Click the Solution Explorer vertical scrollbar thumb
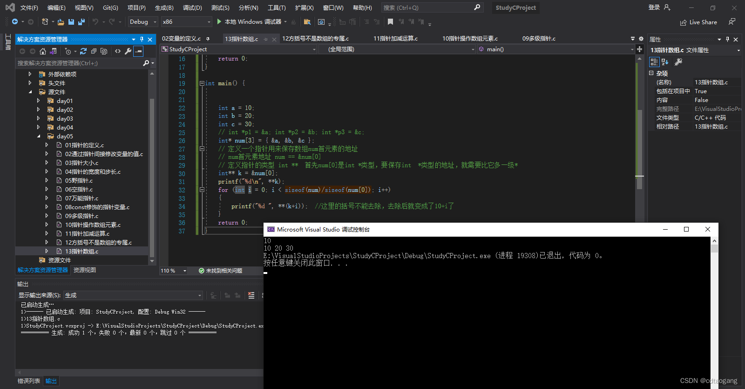This screenshot has height=389, width=745. [x=152, y=177]
